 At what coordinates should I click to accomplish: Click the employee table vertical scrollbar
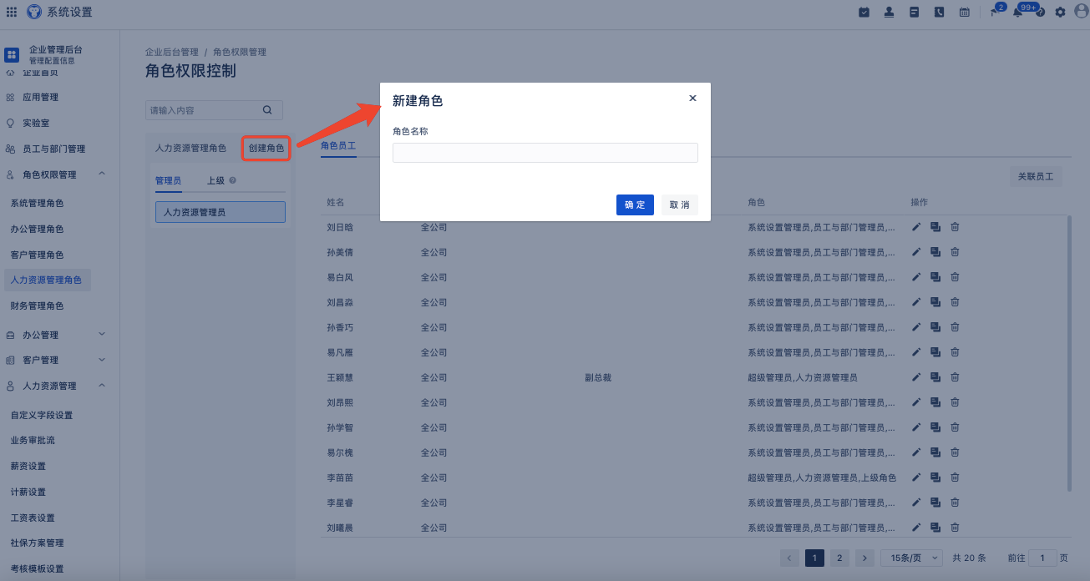point(1070,353)
